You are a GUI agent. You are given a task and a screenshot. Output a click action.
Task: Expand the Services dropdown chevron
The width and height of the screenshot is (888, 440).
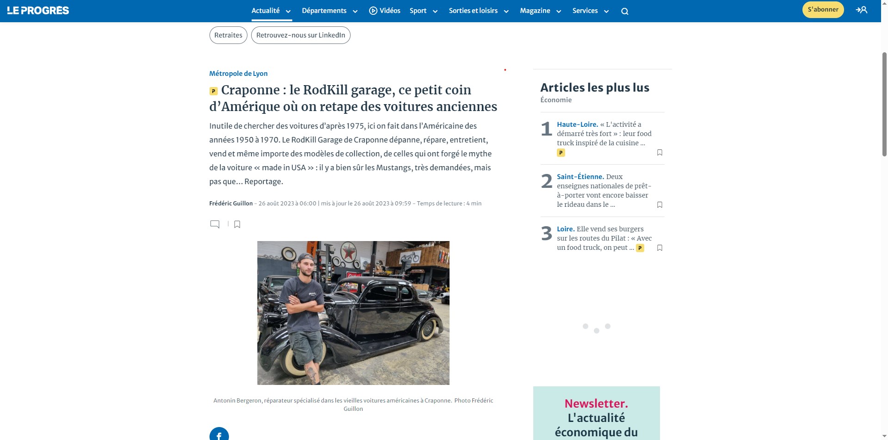pyautogui.click(x=606, y=12)
